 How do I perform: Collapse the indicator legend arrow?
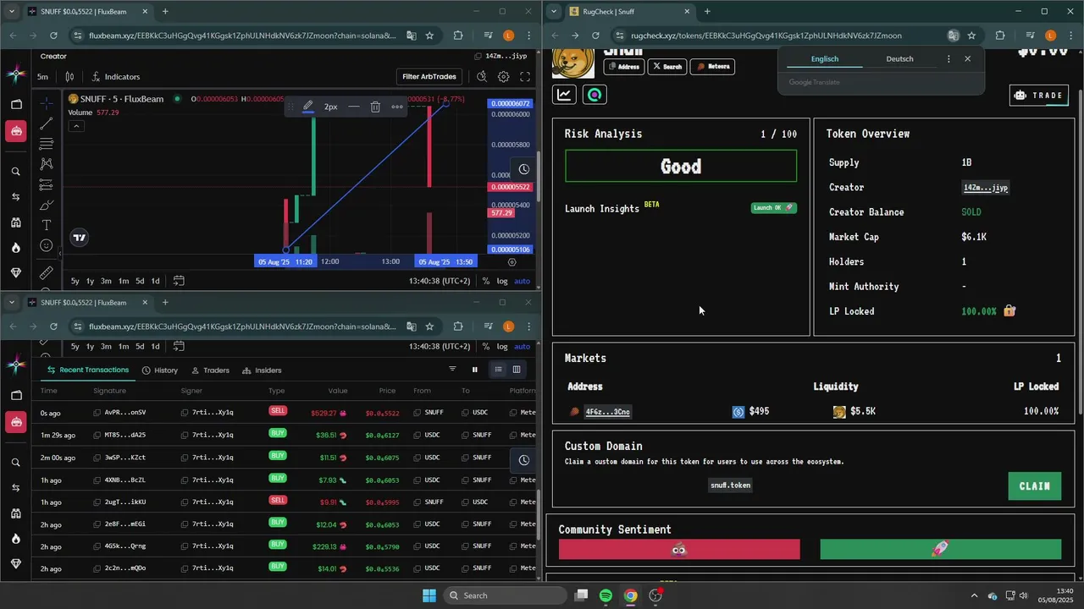point(76,126)
